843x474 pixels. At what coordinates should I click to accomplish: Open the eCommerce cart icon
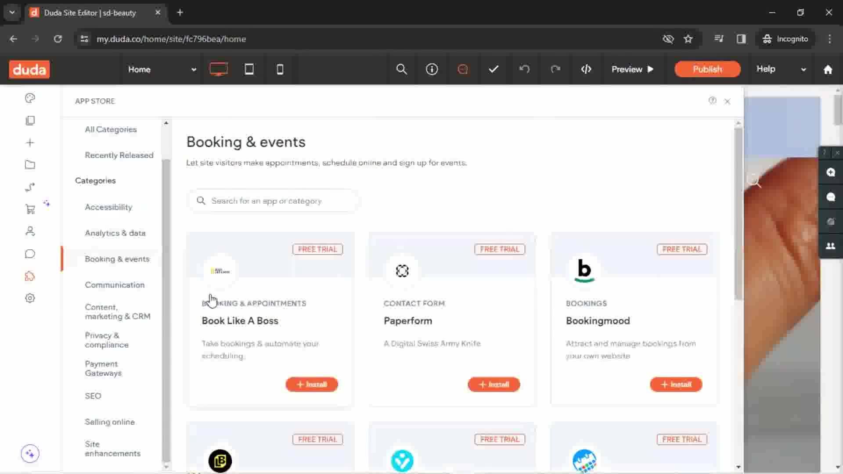30,209
